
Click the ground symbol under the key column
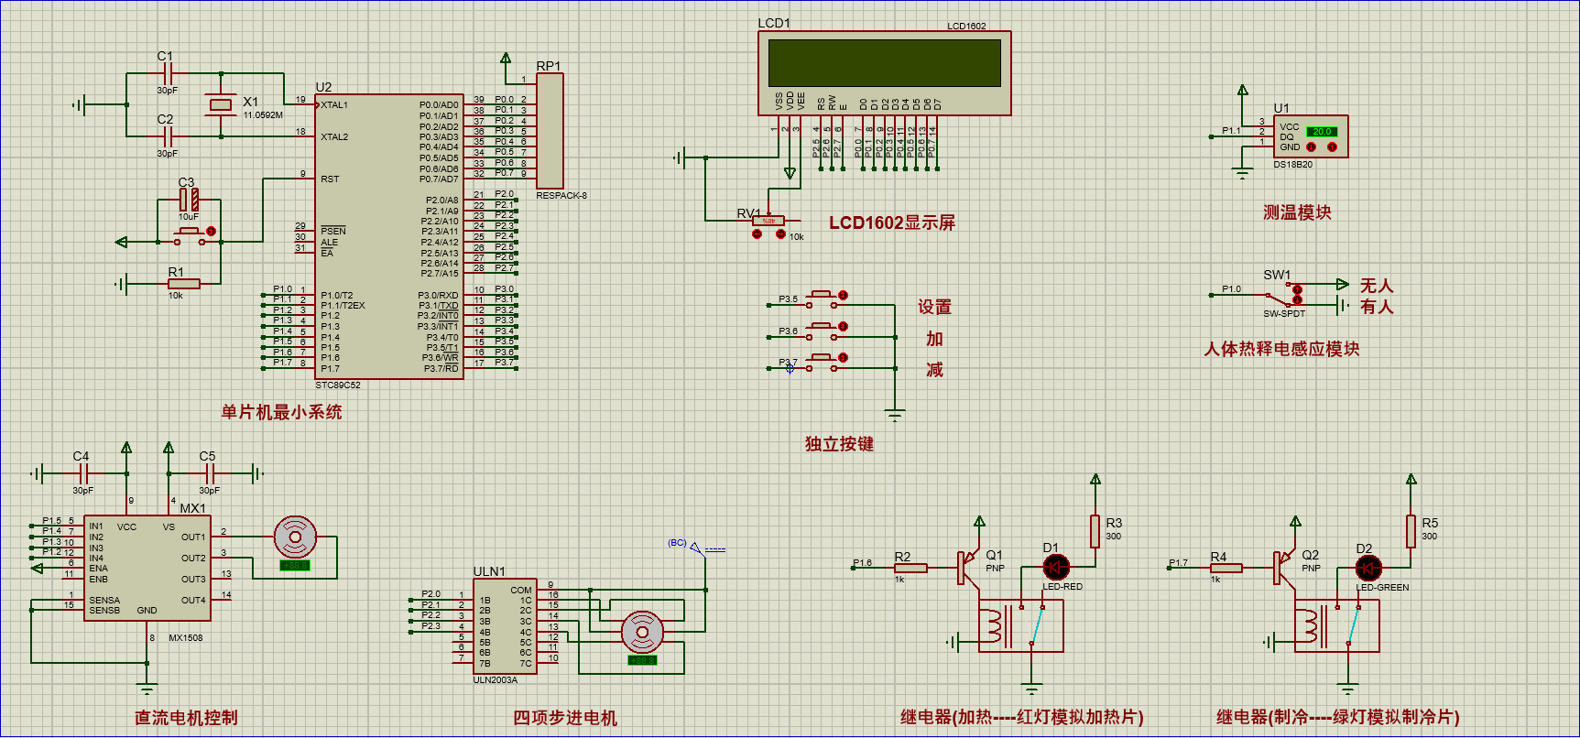(895, 415)
